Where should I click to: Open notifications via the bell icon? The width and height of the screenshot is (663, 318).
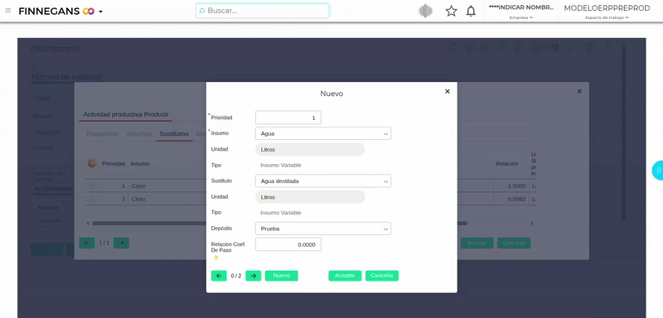[x=471, y=11]
